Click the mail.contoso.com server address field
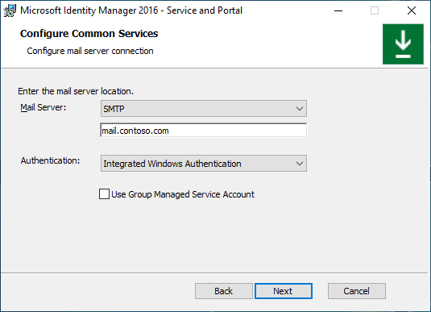This screenshot has height=312, width=431. coord(204,130)
